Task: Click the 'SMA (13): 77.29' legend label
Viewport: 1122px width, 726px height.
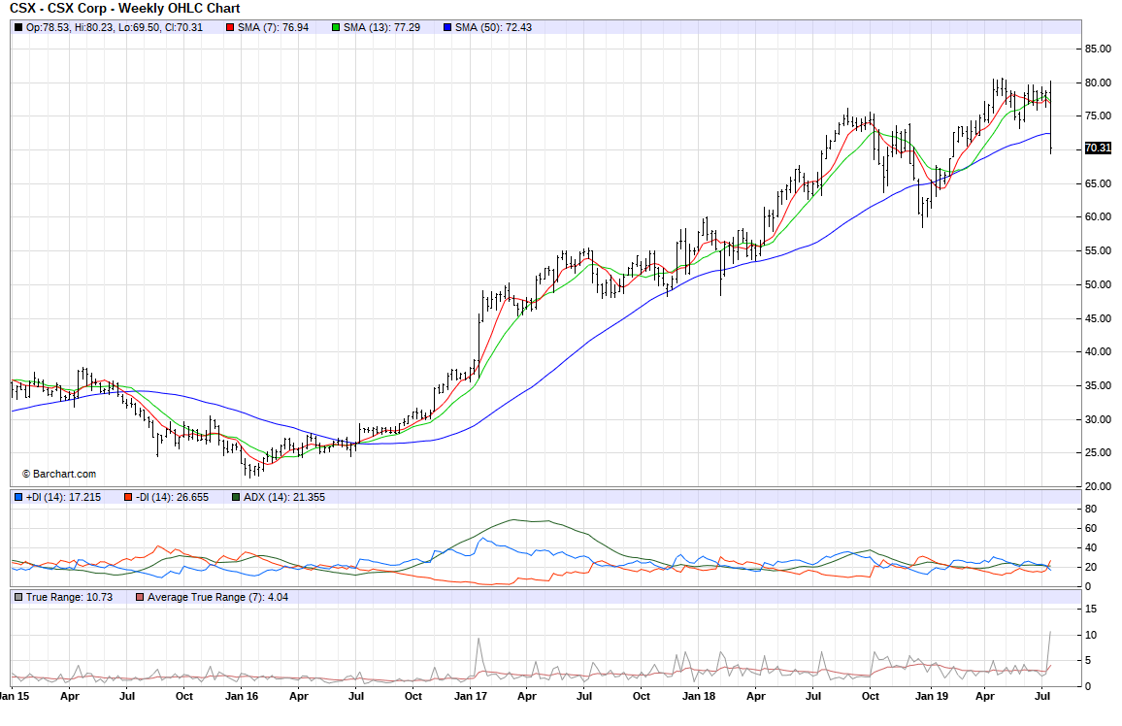Action: pos(382,28)
